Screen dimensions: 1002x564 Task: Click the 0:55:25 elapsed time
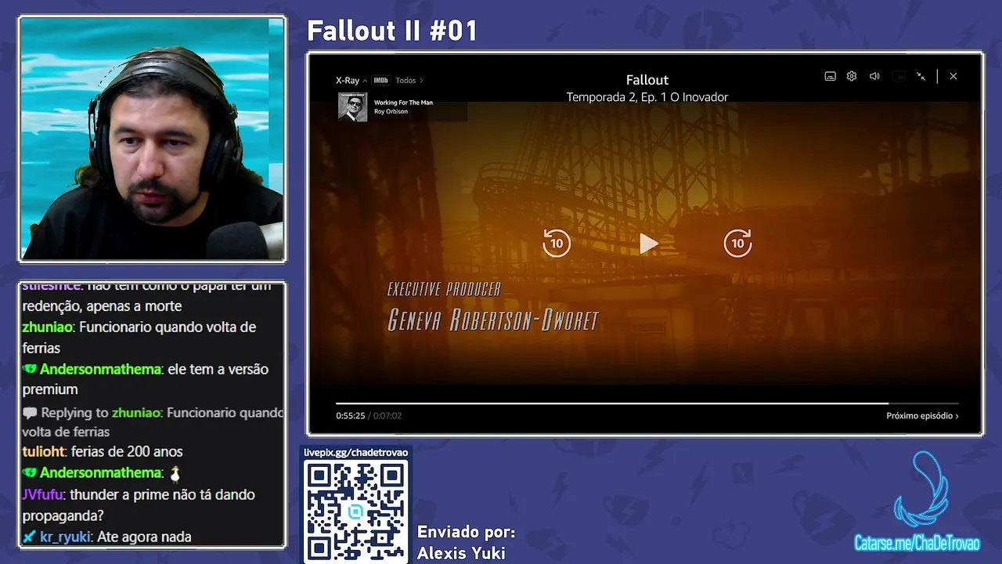click(351, 416)
